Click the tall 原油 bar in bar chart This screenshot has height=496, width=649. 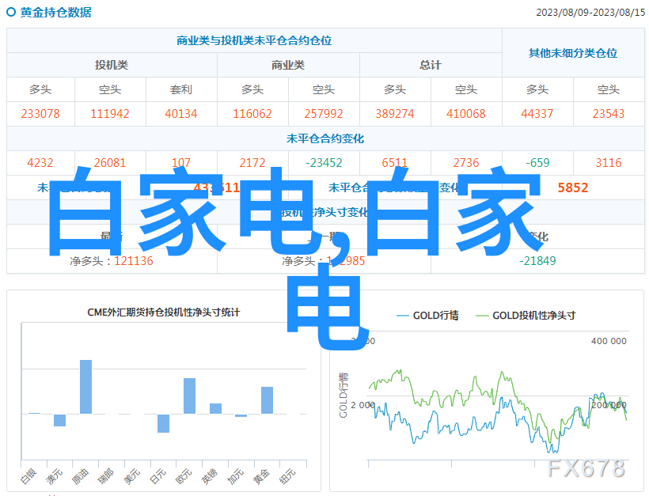point(85,387)
